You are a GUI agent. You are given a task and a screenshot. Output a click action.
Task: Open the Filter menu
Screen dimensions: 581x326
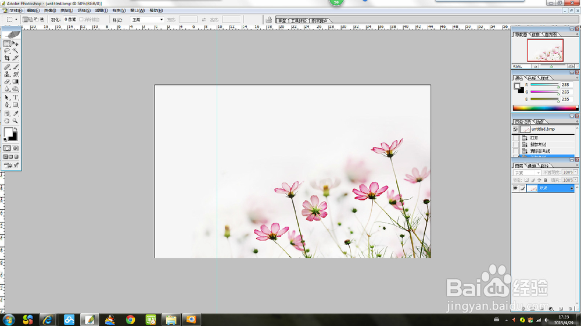coord(101,10)
